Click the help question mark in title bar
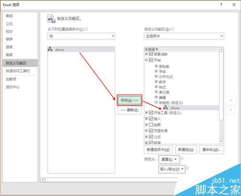Image resolution: width=241 pixels, height=196 pixels. [221, 5]
